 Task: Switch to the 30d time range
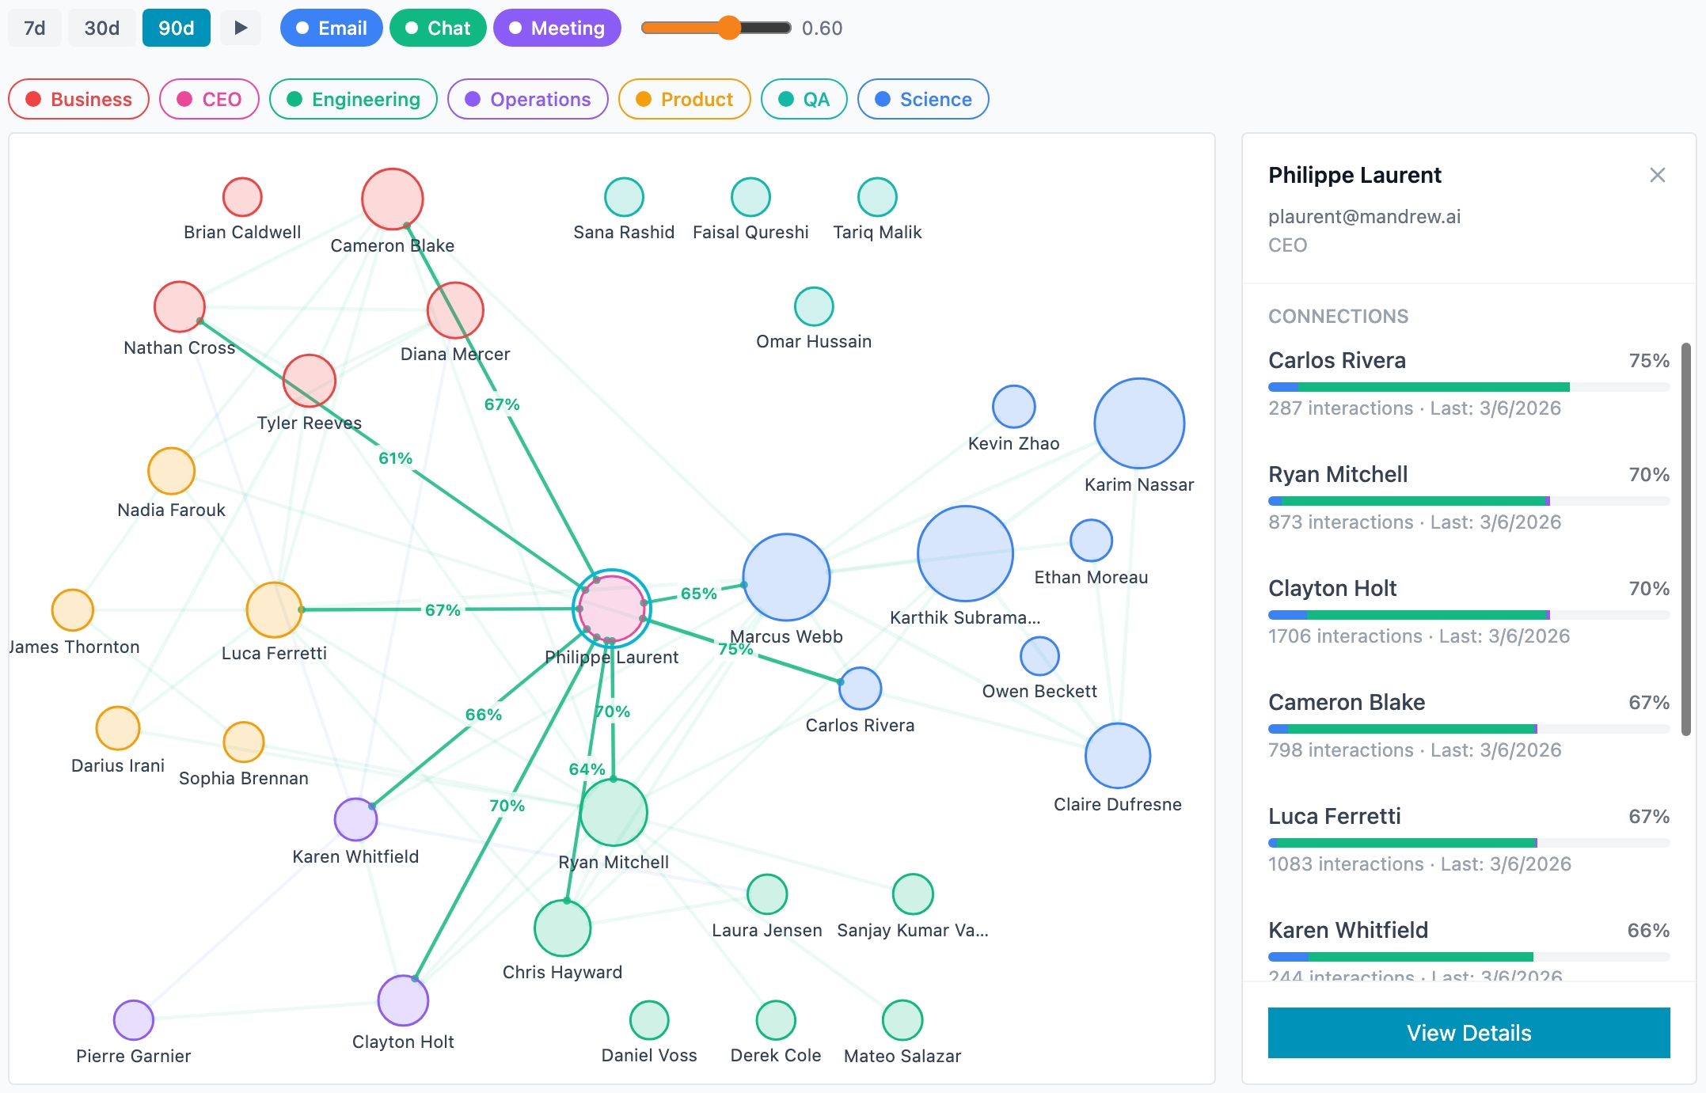(x=101, y=28)
